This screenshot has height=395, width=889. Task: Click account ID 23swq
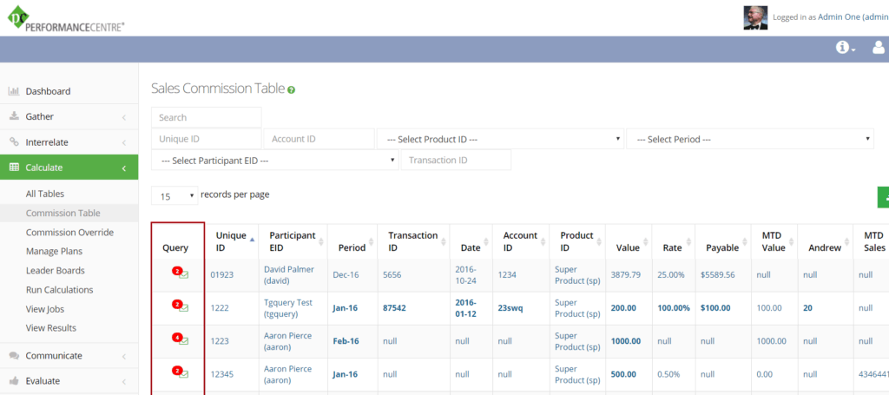pos(510,307)
